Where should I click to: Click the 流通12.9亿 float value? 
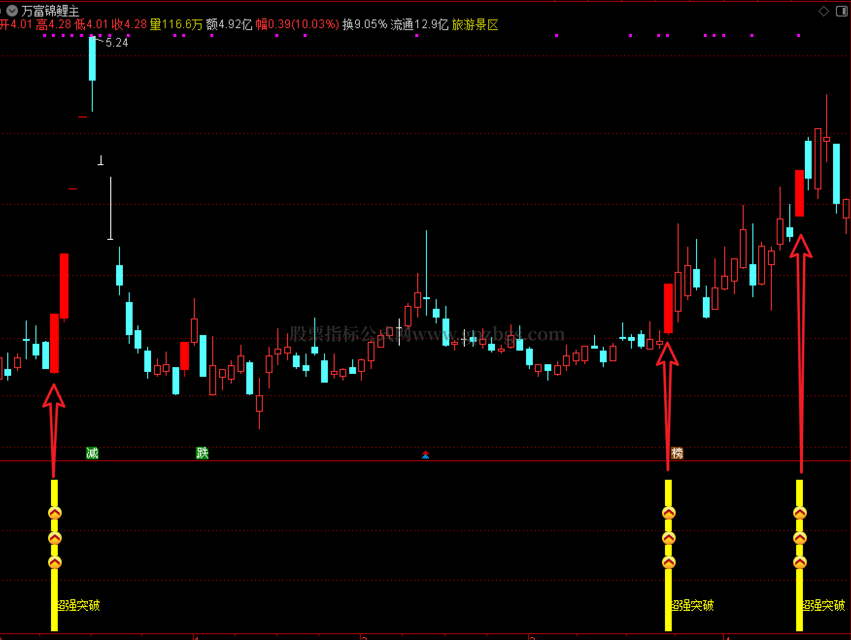(x=420, y=24)
